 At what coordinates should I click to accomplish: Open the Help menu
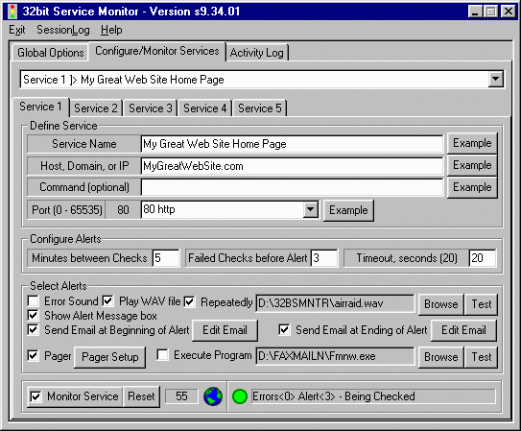click(111, 30)
